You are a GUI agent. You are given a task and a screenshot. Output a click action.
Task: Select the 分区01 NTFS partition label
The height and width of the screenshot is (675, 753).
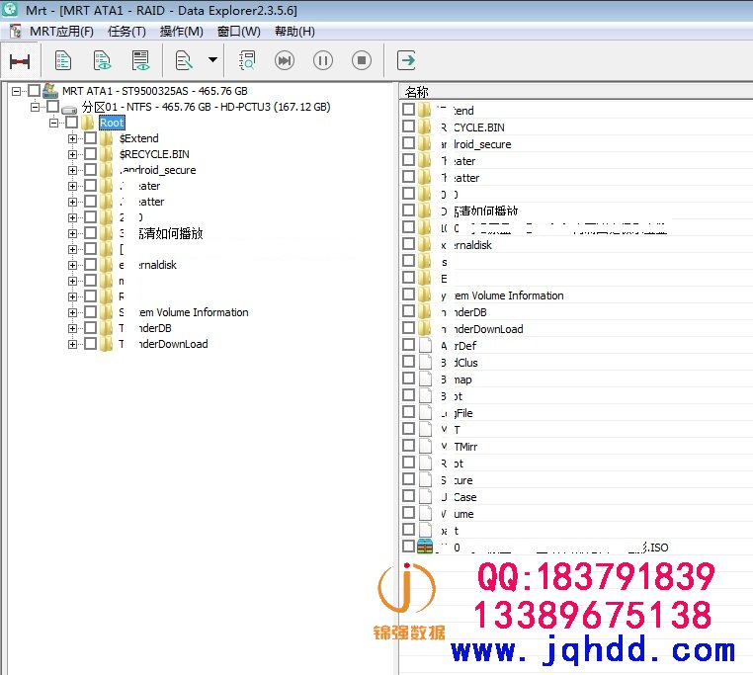206,107
